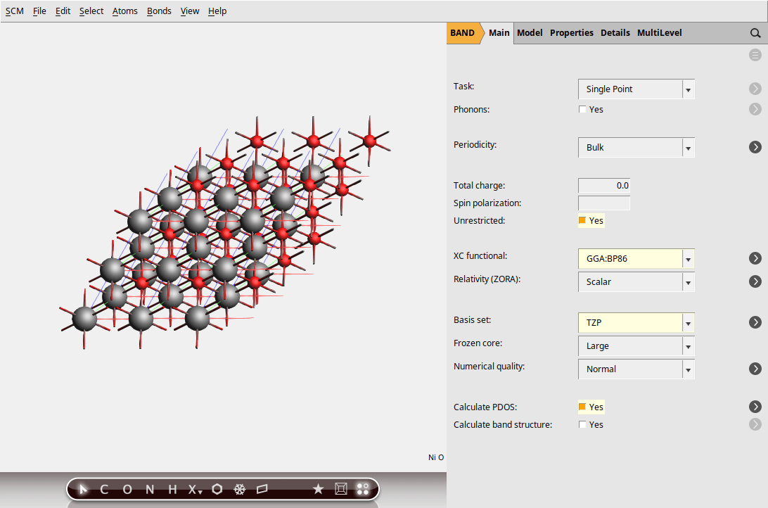Enable the Phonons Yes checkbox
768x508 pixels.
[582, 109]
